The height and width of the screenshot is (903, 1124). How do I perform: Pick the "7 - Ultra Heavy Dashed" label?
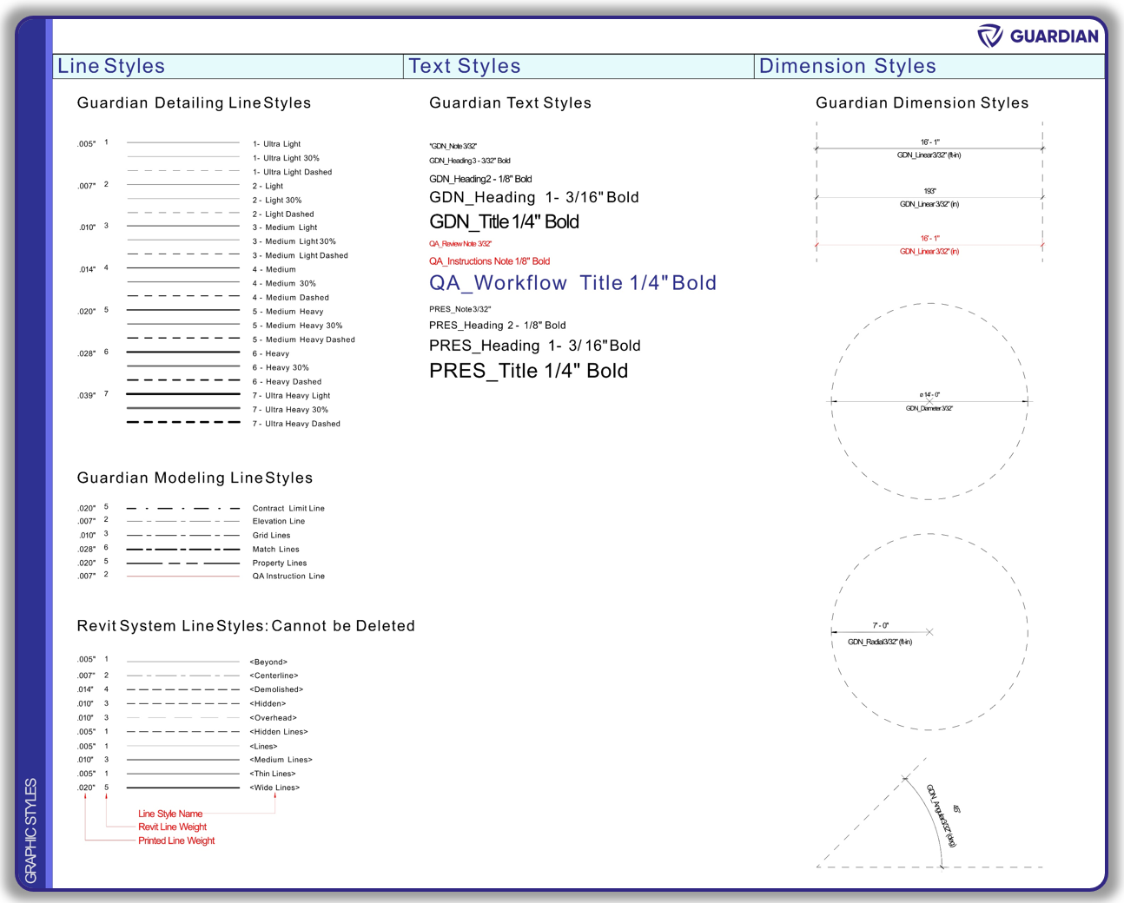point(297,424)
